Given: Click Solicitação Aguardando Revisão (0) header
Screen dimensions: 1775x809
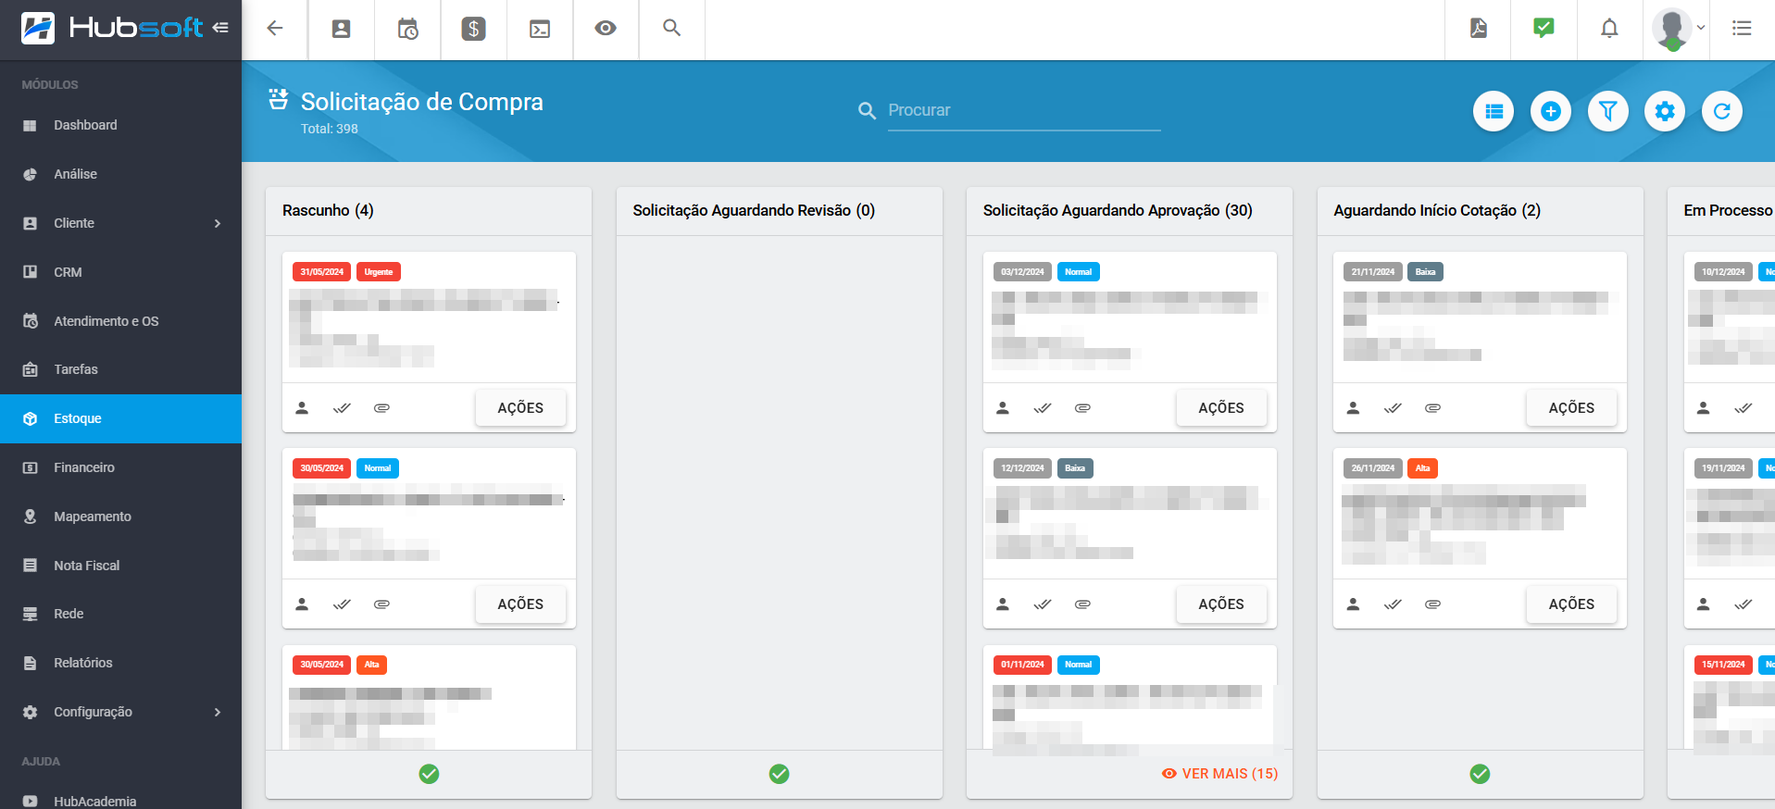Looking at the screenshot, I should point(754,210).
